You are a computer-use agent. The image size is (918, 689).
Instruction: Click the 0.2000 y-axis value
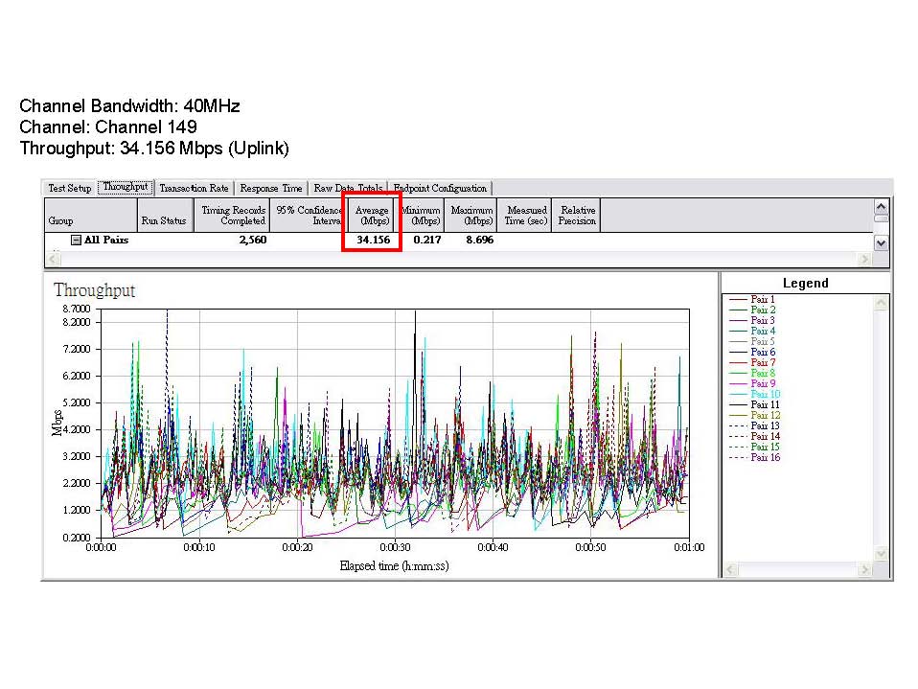pyautogui.click(x=77, y=538)
